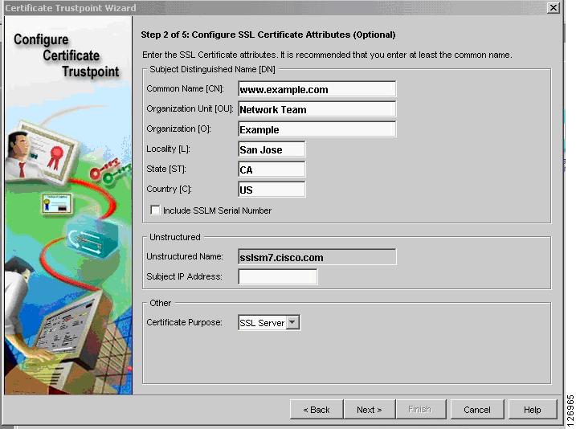The image size is (576, 429).
Task: Go to previous step with Back button
Action: point(317,410)
